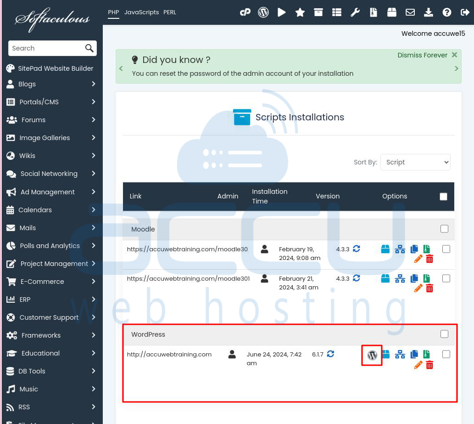Image resolution: width=474 pixels, height=424 pixels.
Task: Open ratings with the star icon
Action: 300,12
